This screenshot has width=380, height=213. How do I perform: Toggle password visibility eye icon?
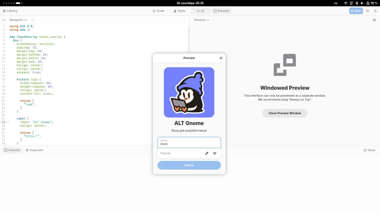pos(215,153)
